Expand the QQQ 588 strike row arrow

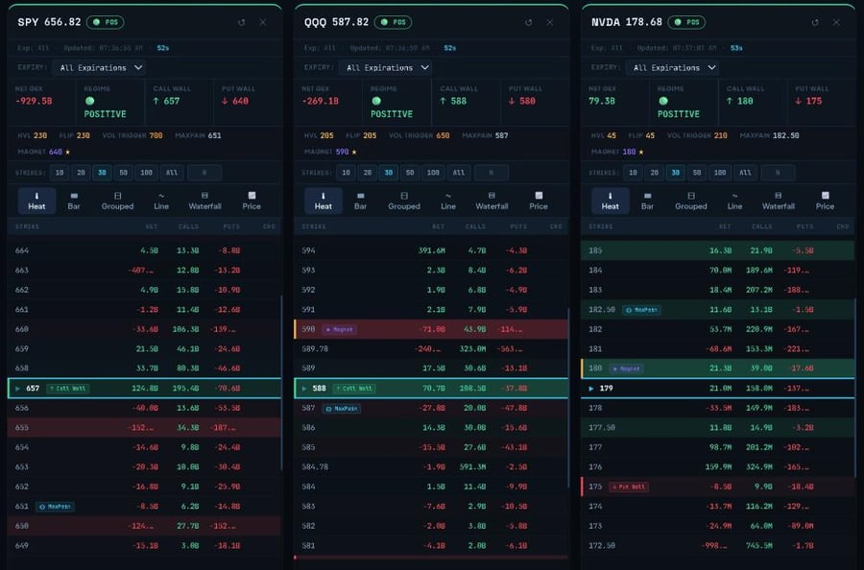(304, 389)
